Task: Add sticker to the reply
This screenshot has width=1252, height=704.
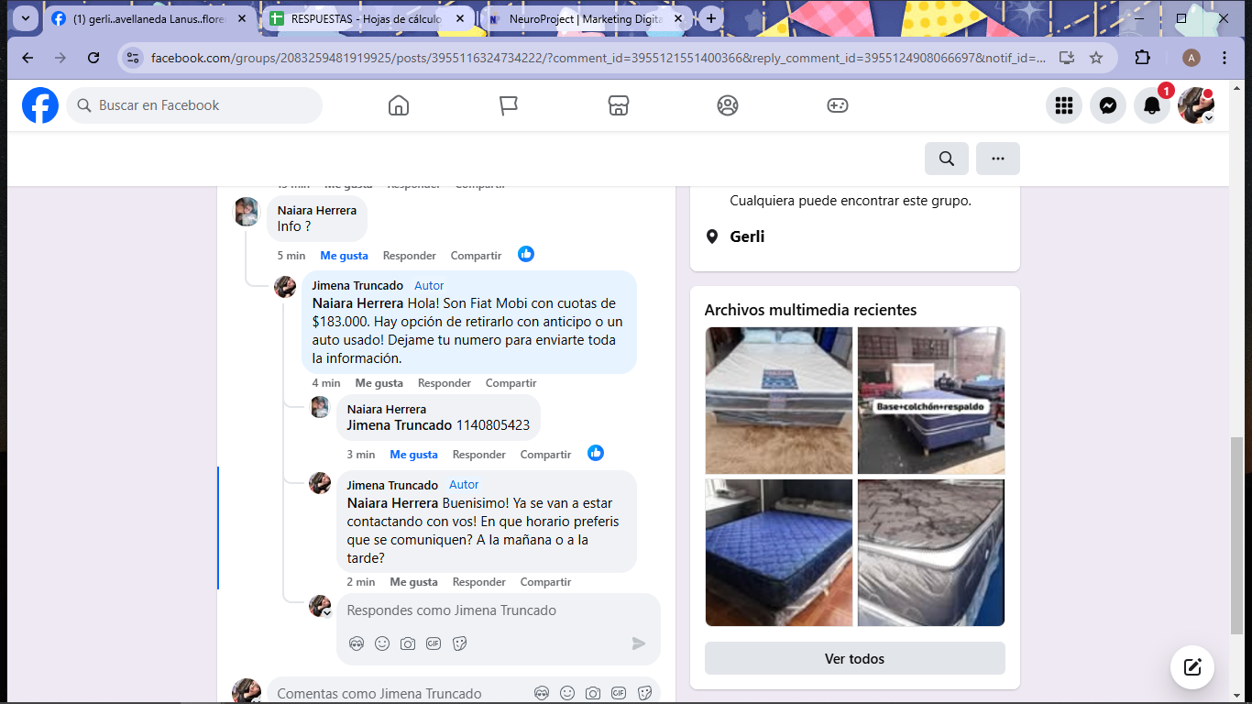Action: pyautogui.click(x=460, y=643)
